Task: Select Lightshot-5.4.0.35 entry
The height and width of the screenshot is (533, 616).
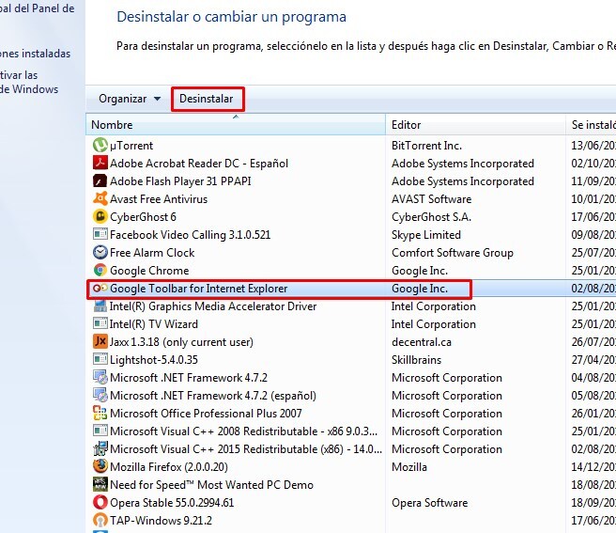Action: click(154, 359)
